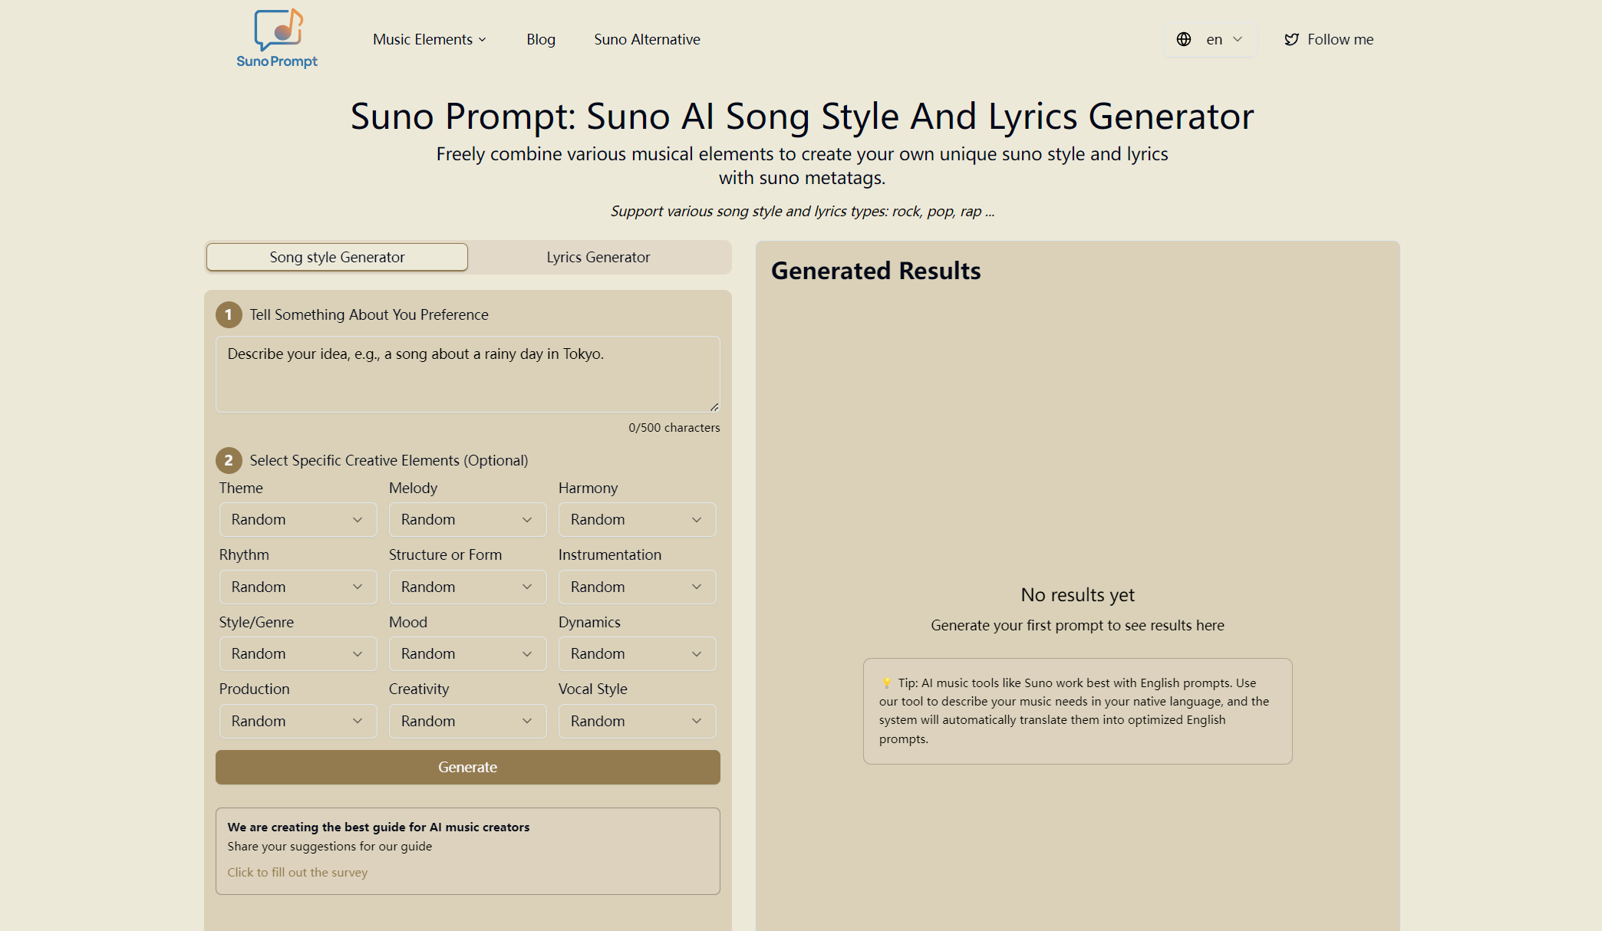Click the Generate button
The width and height of the screenshot is (1602, 931).
pyautogui.click(x=466, y=767)
